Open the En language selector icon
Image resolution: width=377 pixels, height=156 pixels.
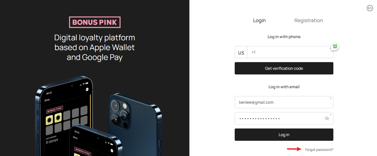pos(370,8)
